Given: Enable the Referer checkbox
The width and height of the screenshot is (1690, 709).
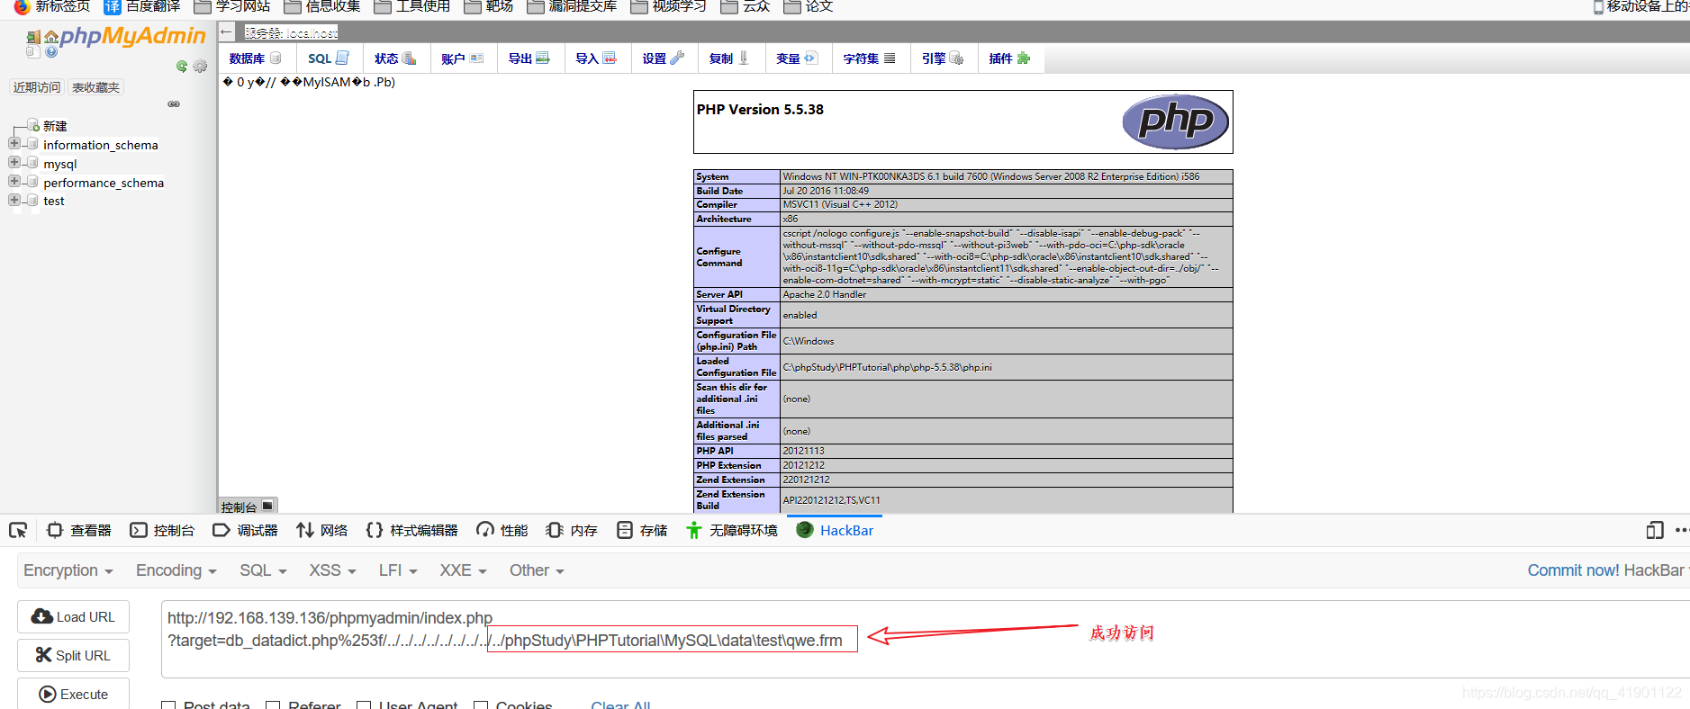Looking at the screenshot, I should pyautogui.click(x=273, y=705).
